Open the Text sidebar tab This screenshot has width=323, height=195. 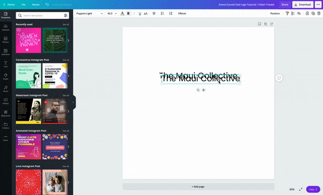point(5,64)
